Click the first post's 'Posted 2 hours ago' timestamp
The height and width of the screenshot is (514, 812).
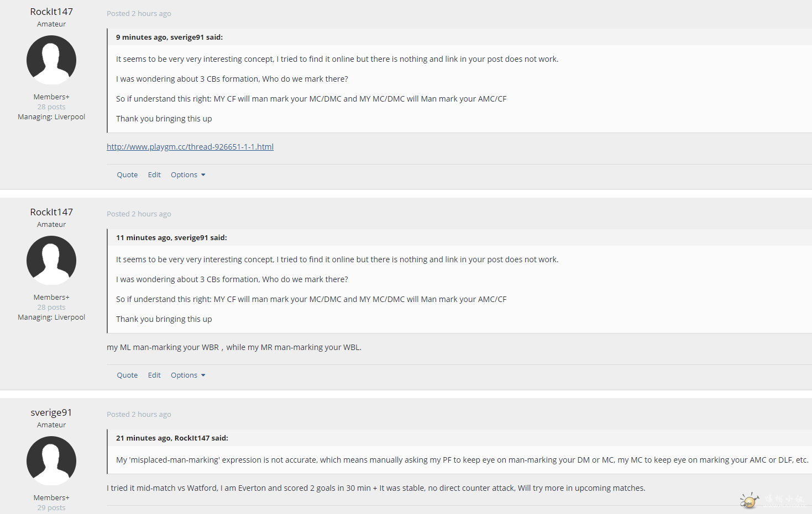(139, 14)
